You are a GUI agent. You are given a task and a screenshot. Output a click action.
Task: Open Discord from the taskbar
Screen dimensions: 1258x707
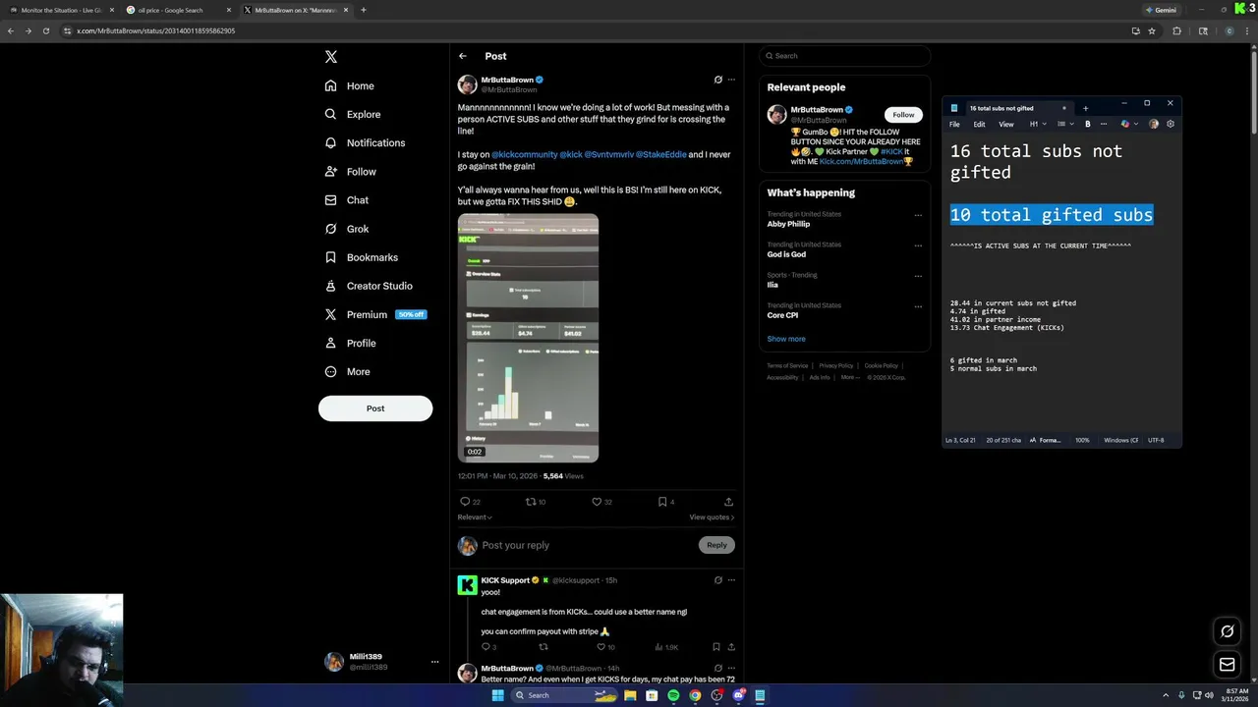click(x=738, y=695)
